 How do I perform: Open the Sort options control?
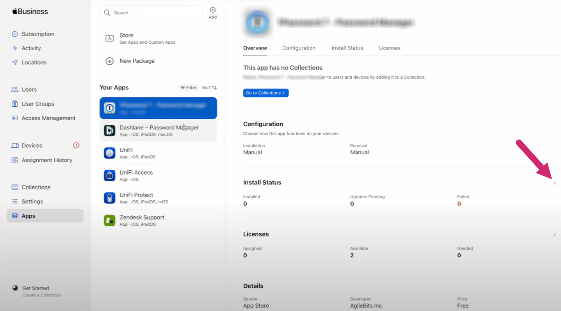click(x=209, y=88)
